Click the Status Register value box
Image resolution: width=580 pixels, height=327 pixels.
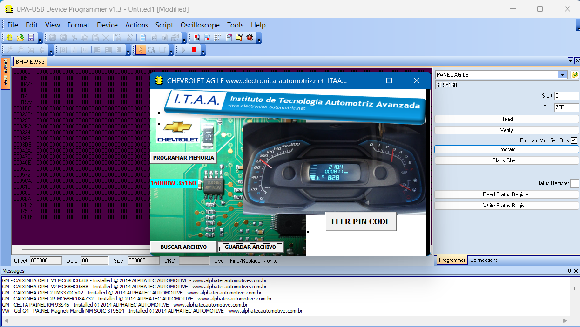point(574,183)
